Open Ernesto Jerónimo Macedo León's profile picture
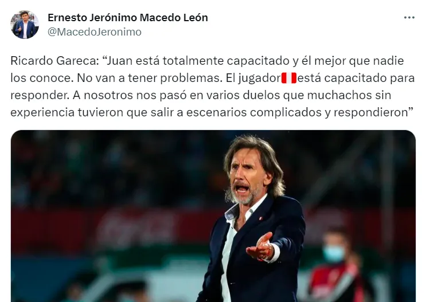 pos(25,25)
